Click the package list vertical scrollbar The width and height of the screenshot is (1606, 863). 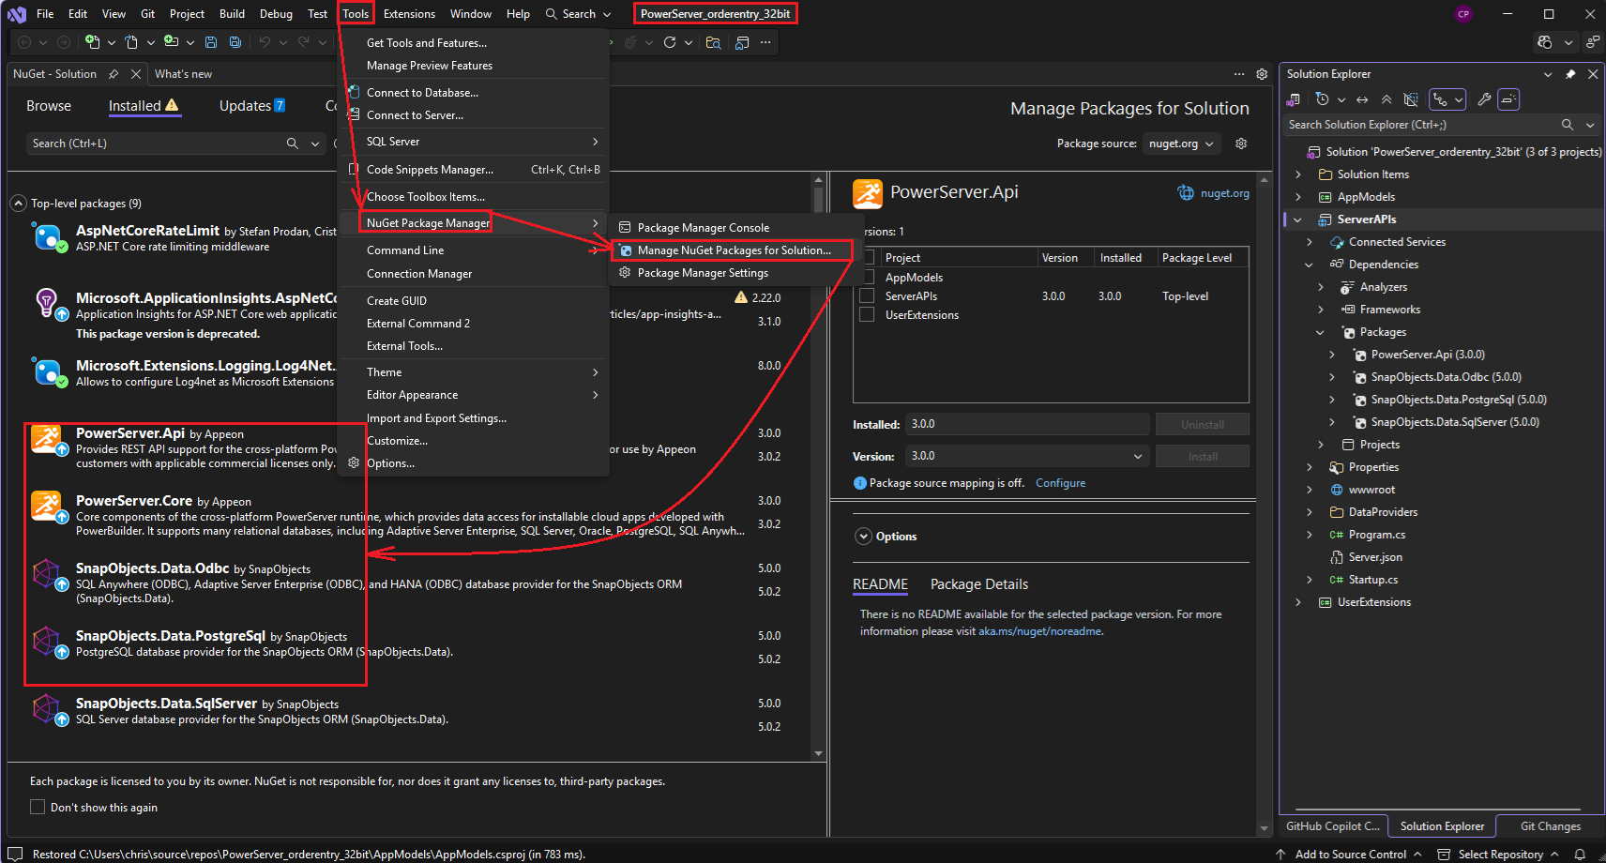click(818, 469)
